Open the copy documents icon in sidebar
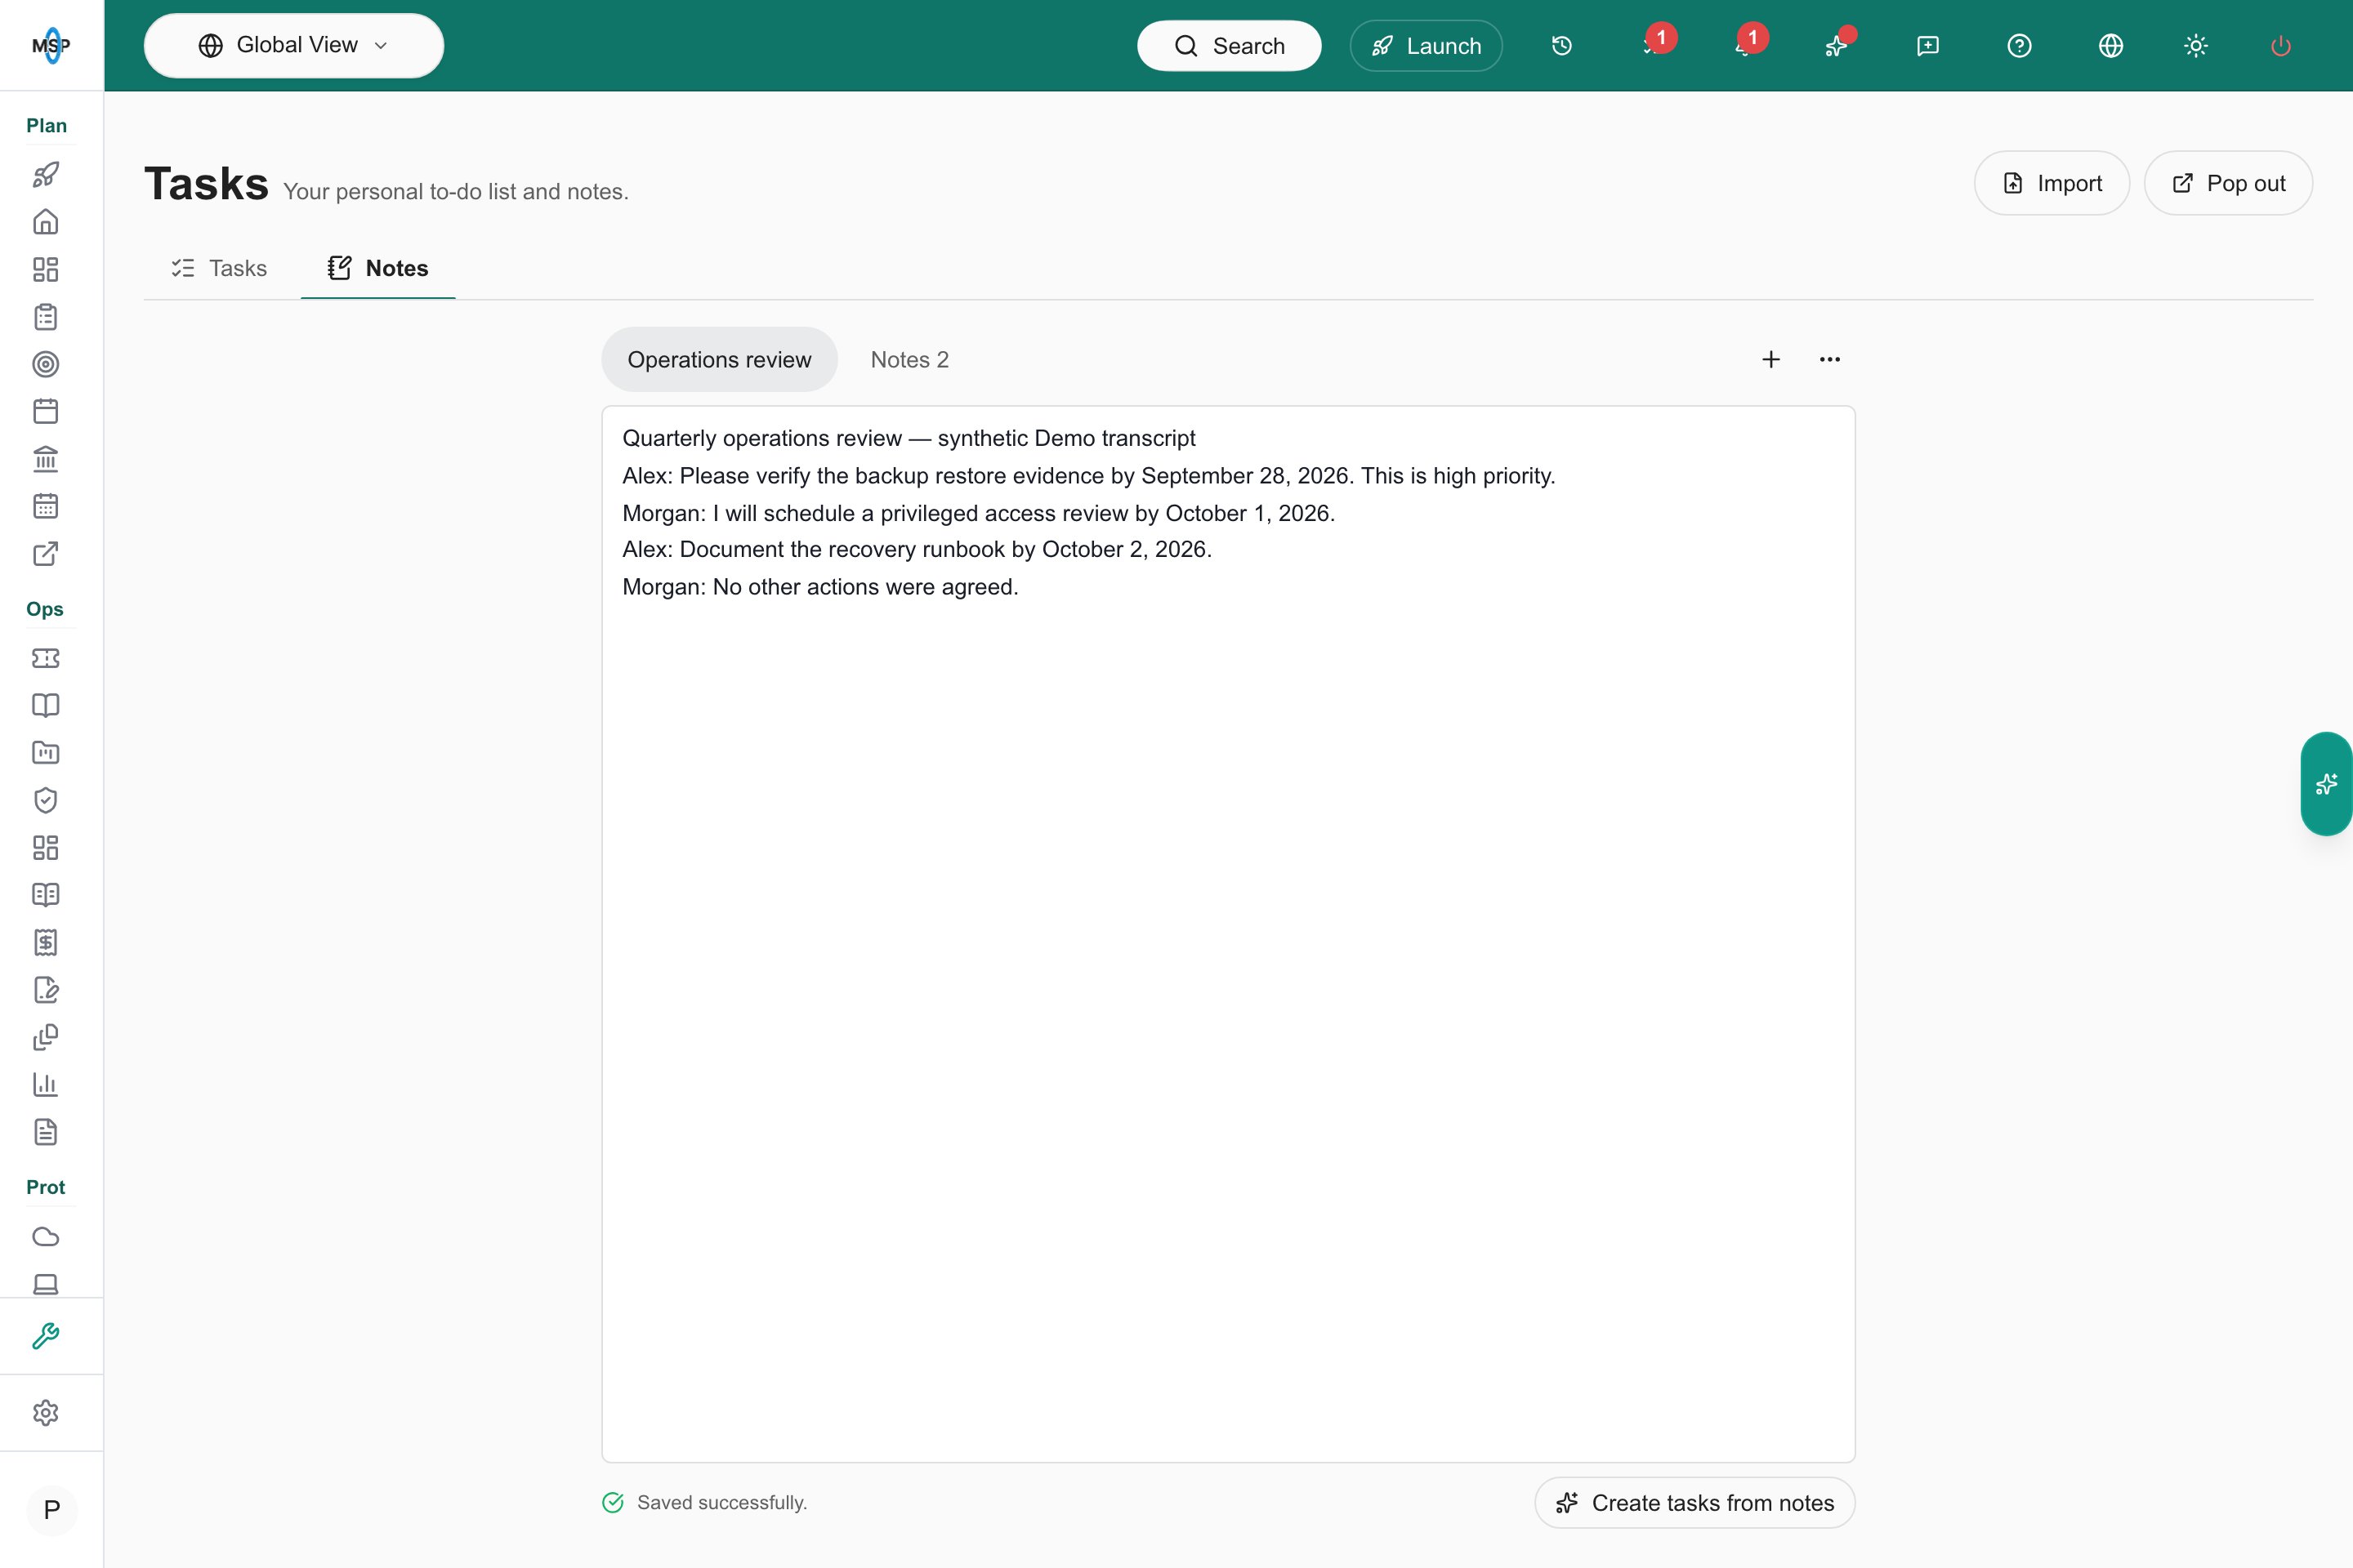The height and width of the screenshot is (1568, 2353). tap(46, 1037)
